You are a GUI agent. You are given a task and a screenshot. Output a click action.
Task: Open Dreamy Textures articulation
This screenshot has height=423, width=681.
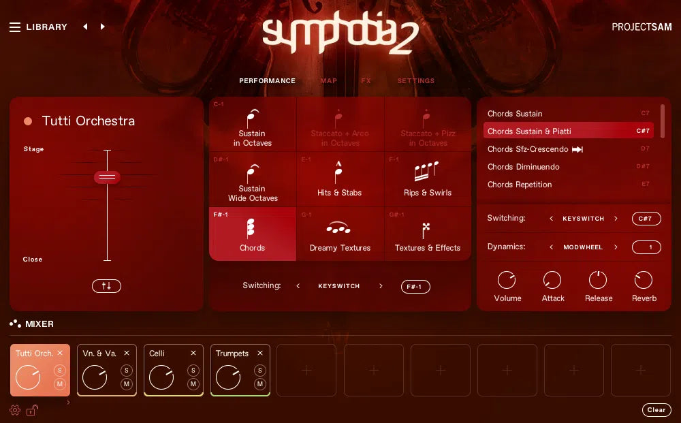pos(340,234)
